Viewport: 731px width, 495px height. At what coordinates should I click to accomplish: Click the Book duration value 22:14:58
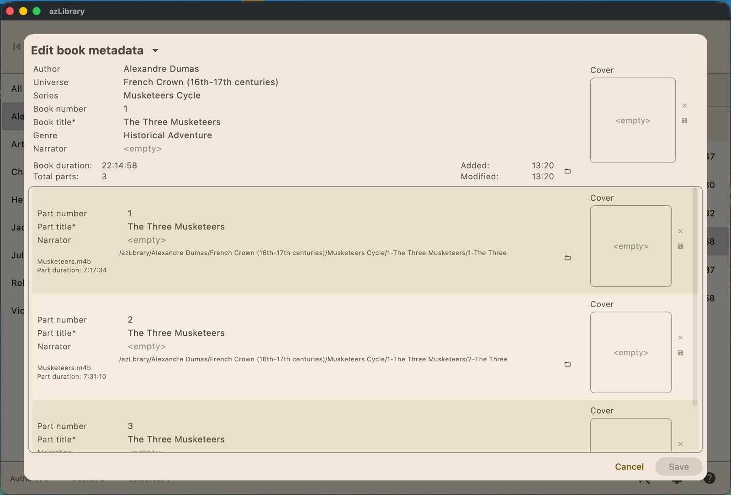pos(119,165)
